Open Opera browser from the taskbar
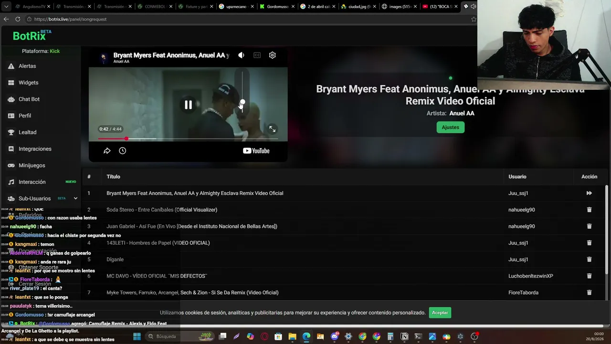 (x=264, y=336)
